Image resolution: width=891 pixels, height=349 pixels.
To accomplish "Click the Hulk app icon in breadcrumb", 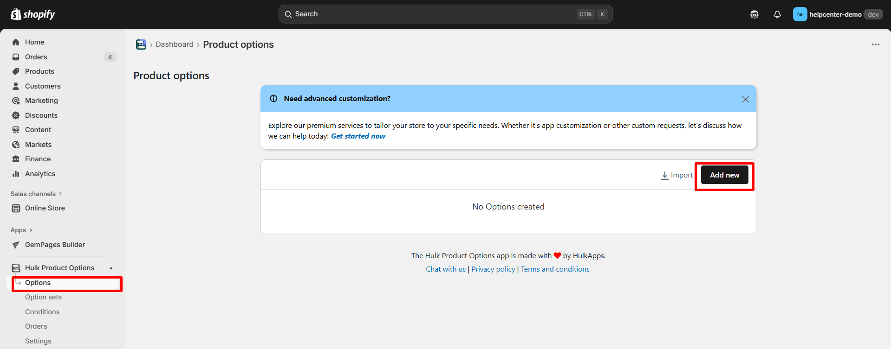I will [141, 44].
